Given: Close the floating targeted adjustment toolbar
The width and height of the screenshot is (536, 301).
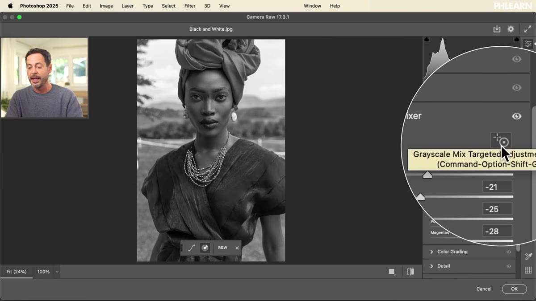Looking at the screenshot, I should click(x=237, y=248).
